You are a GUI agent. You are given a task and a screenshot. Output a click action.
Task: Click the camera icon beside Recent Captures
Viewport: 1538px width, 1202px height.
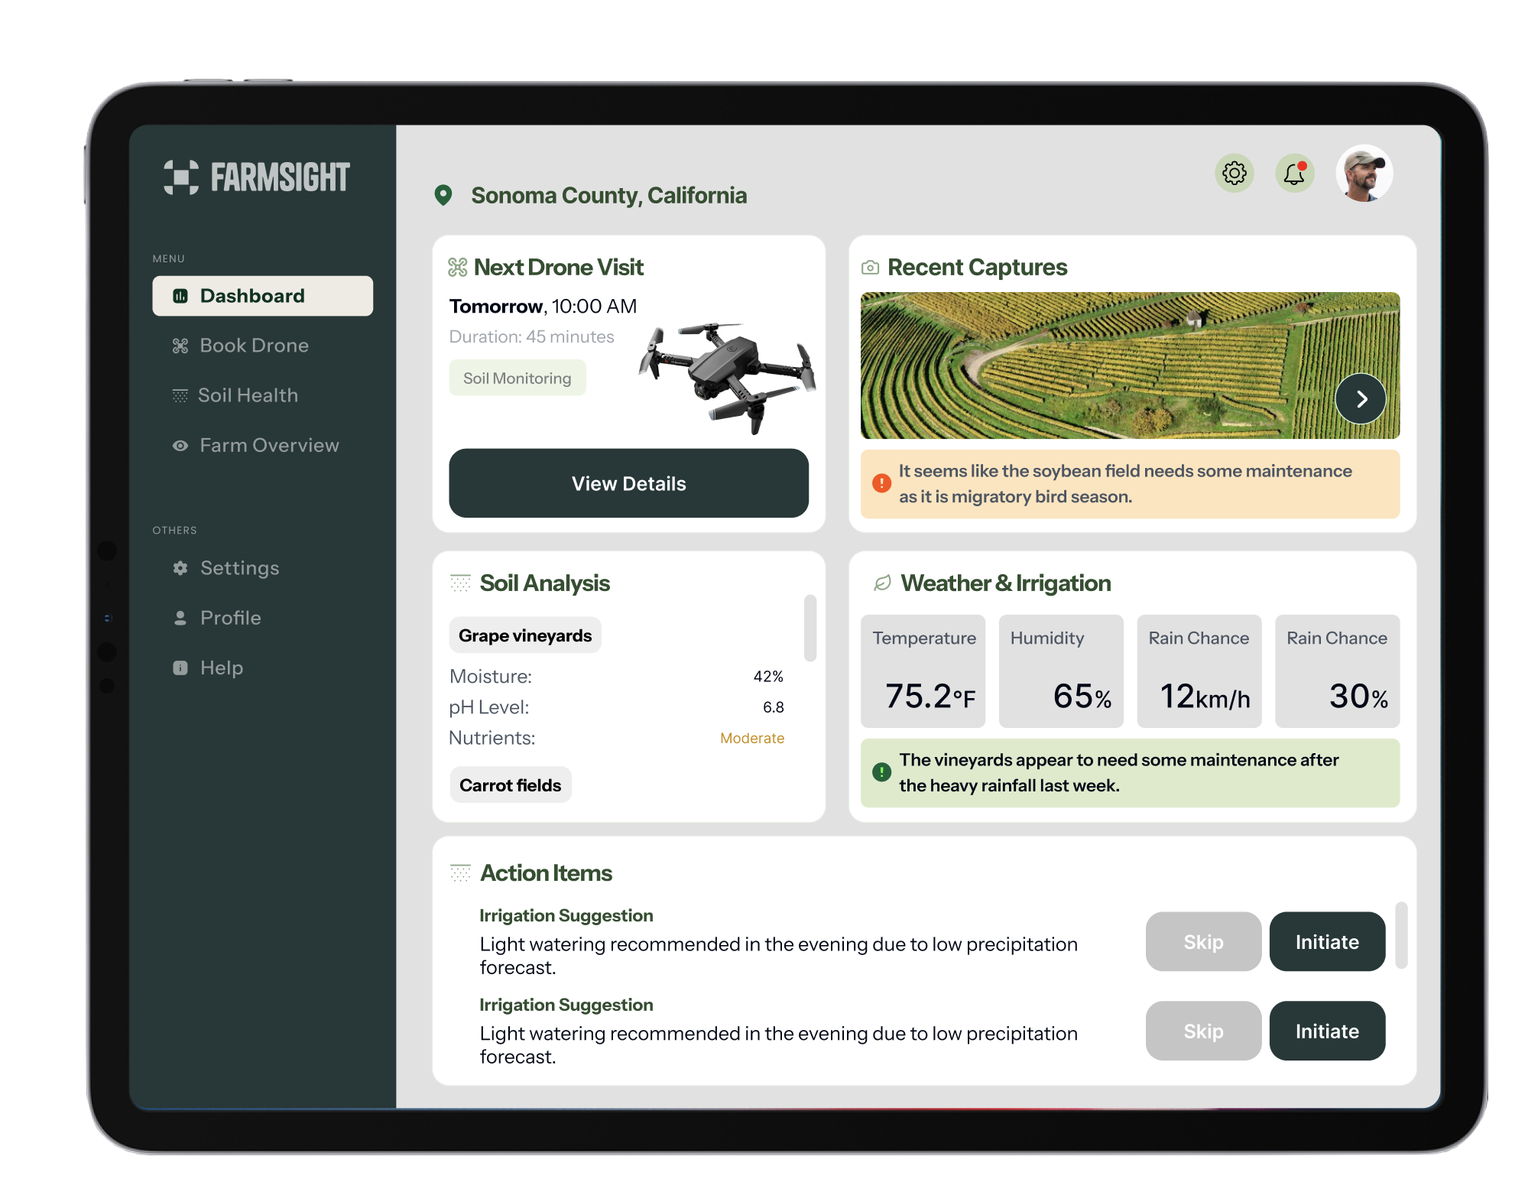click(x=870, y=268)
